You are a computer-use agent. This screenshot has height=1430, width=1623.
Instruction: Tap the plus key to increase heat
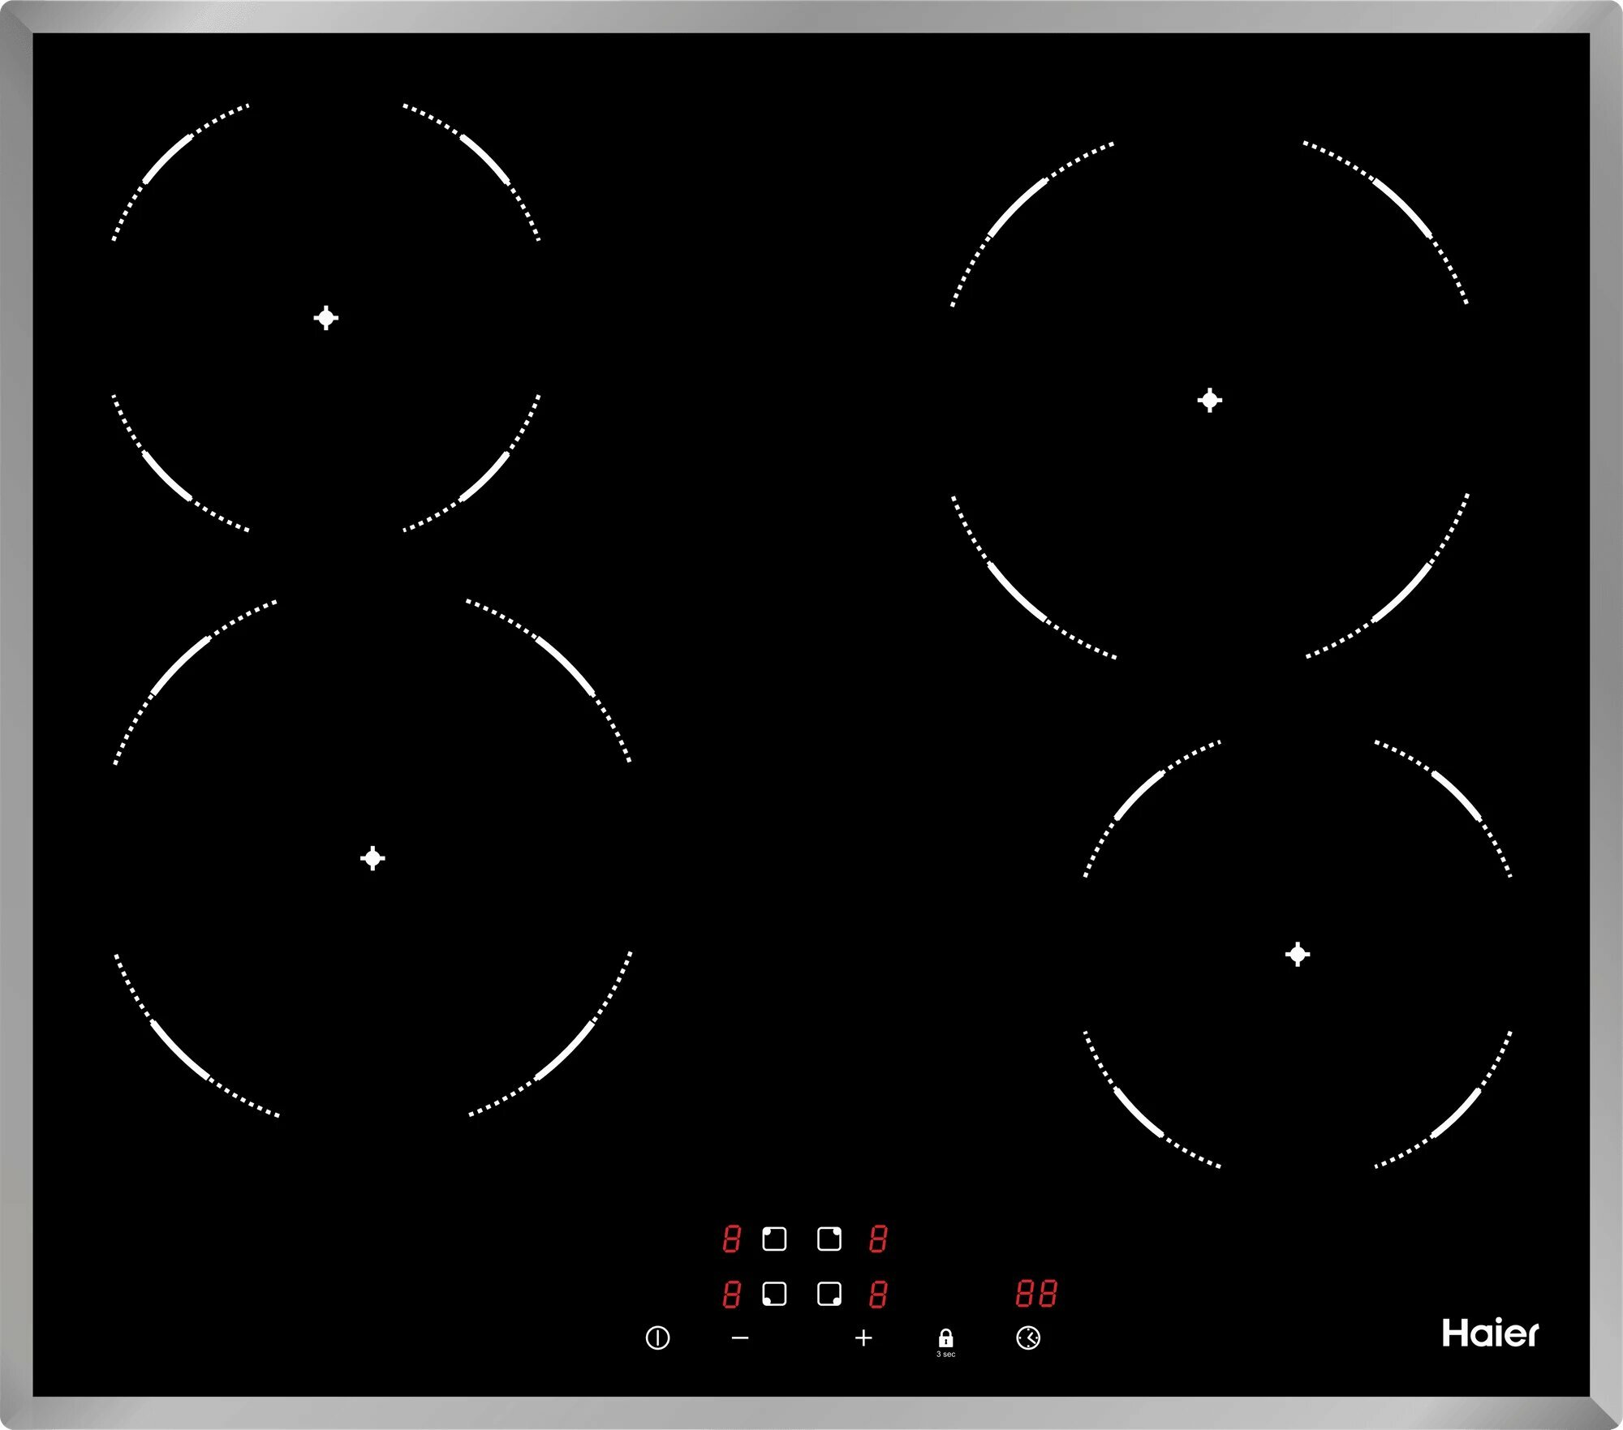[863, 1338]
